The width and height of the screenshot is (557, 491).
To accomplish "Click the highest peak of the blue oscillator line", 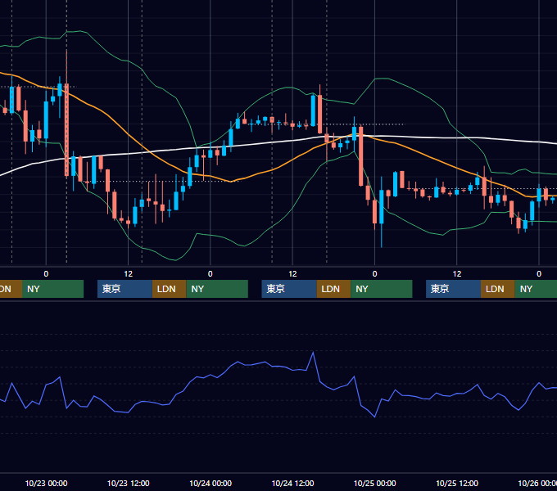I will pyautogui.click(x=313, y=352).
